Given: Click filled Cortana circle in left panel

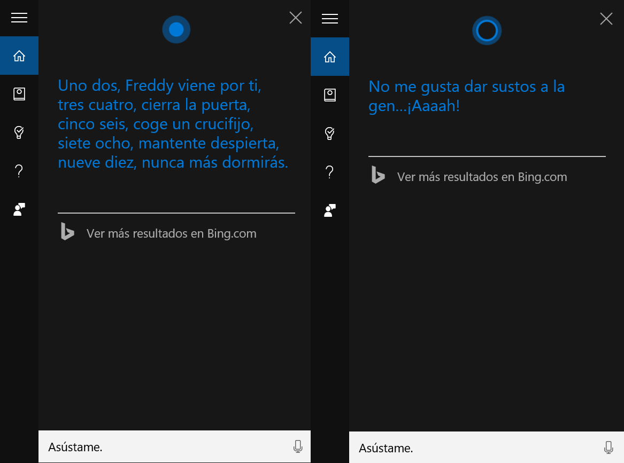Looking at the screenshot, I should click(x=176, y=29).
